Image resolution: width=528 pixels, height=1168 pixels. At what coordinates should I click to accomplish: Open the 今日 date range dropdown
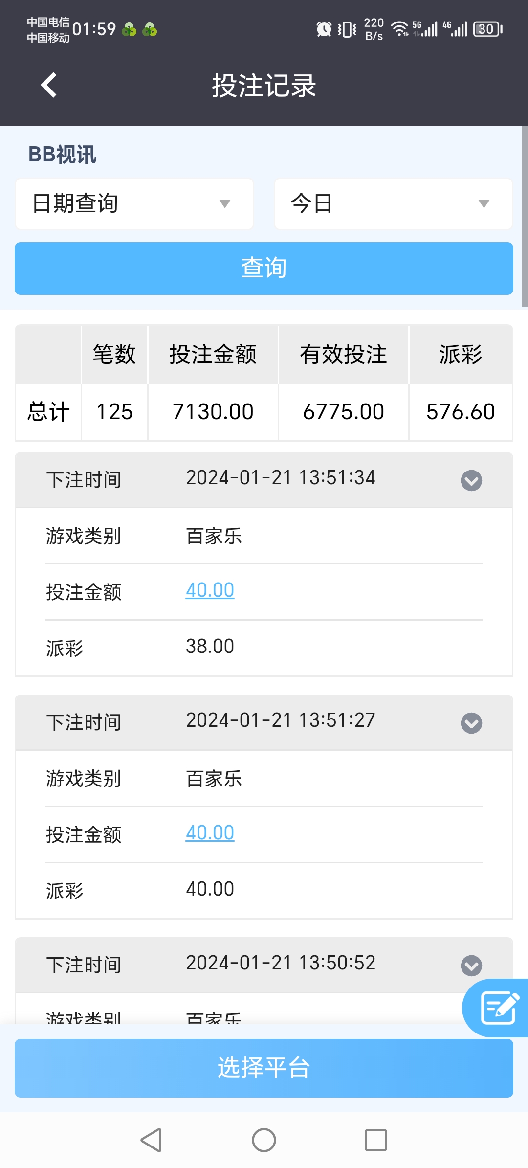pyautogui.click(x=394, y=204)
